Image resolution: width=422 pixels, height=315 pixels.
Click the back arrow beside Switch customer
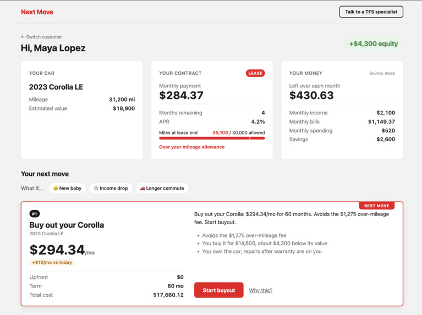(23, 37)
